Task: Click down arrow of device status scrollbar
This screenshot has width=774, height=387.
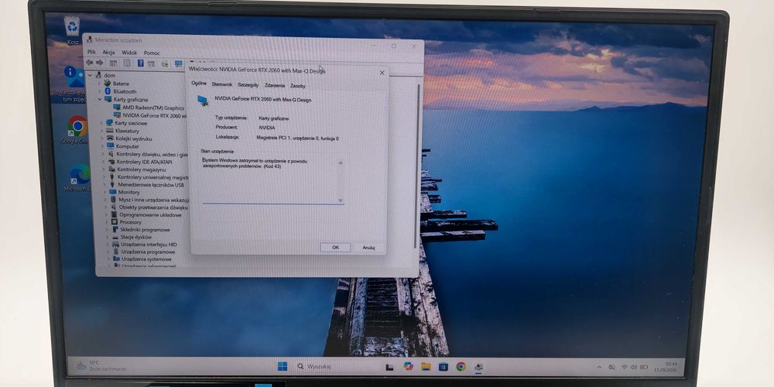Action: tap(340, 200)
